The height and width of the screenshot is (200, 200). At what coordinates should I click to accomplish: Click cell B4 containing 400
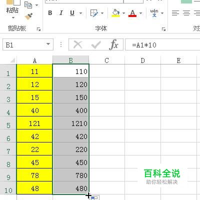tap(71, 110)
